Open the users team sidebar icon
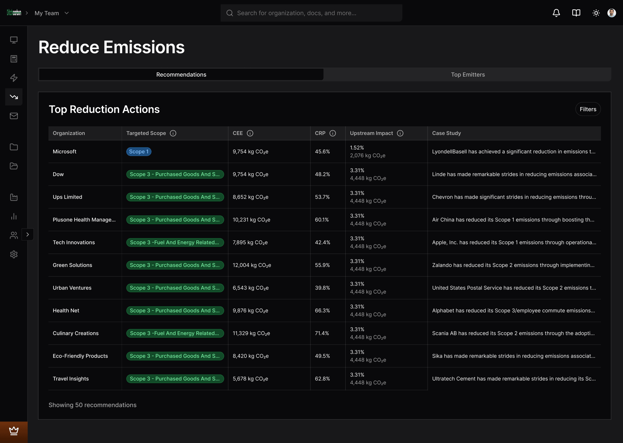 14,235
